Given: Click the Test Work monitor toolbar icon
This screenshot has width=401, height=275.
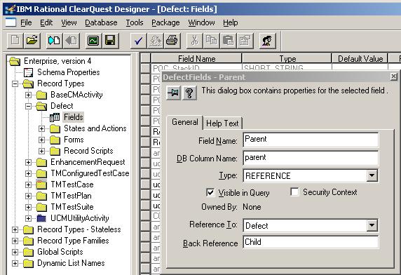Looking at the screenshot, I should 93,41.
